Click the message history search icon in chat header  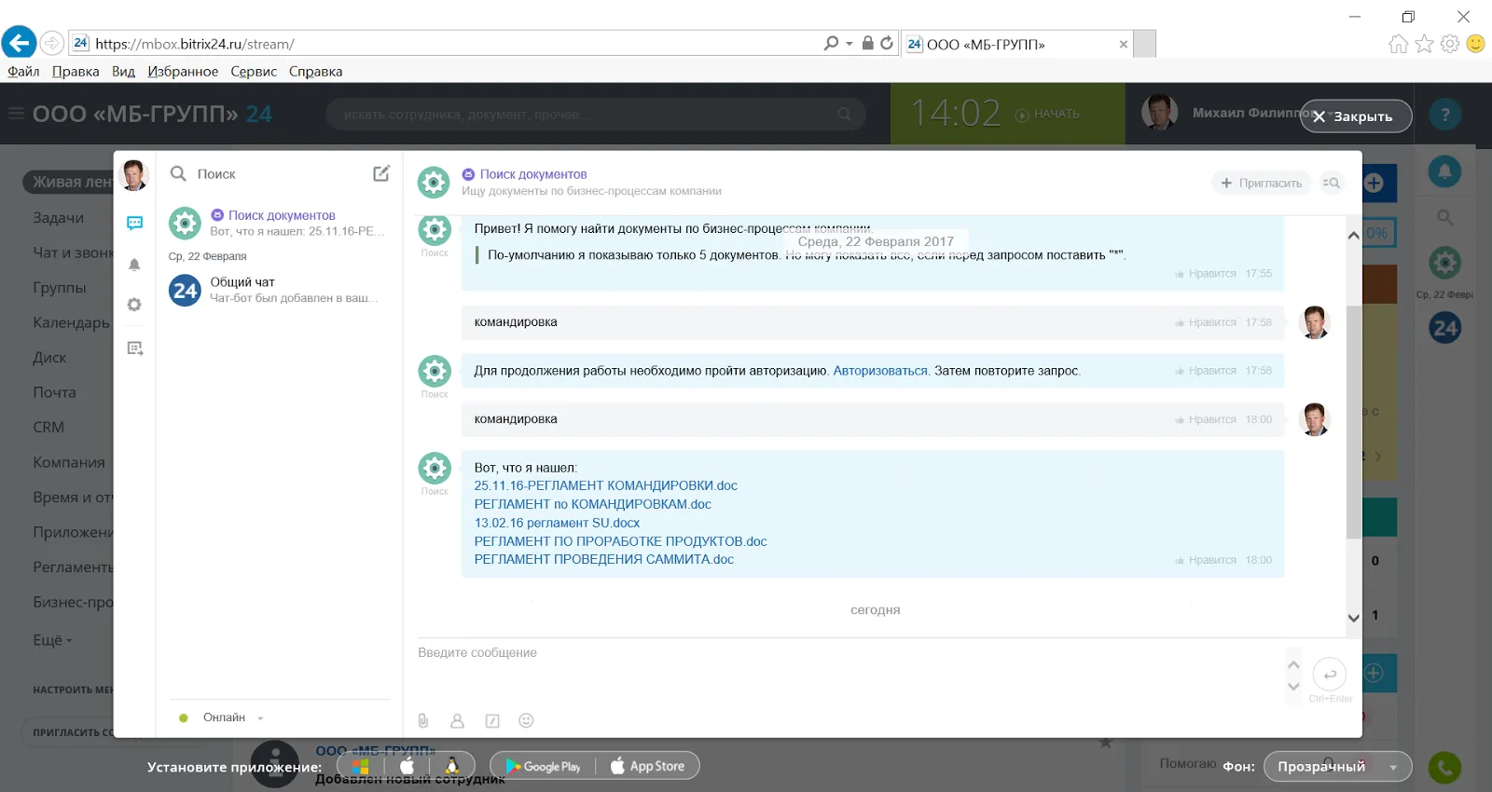[1332, 183]
